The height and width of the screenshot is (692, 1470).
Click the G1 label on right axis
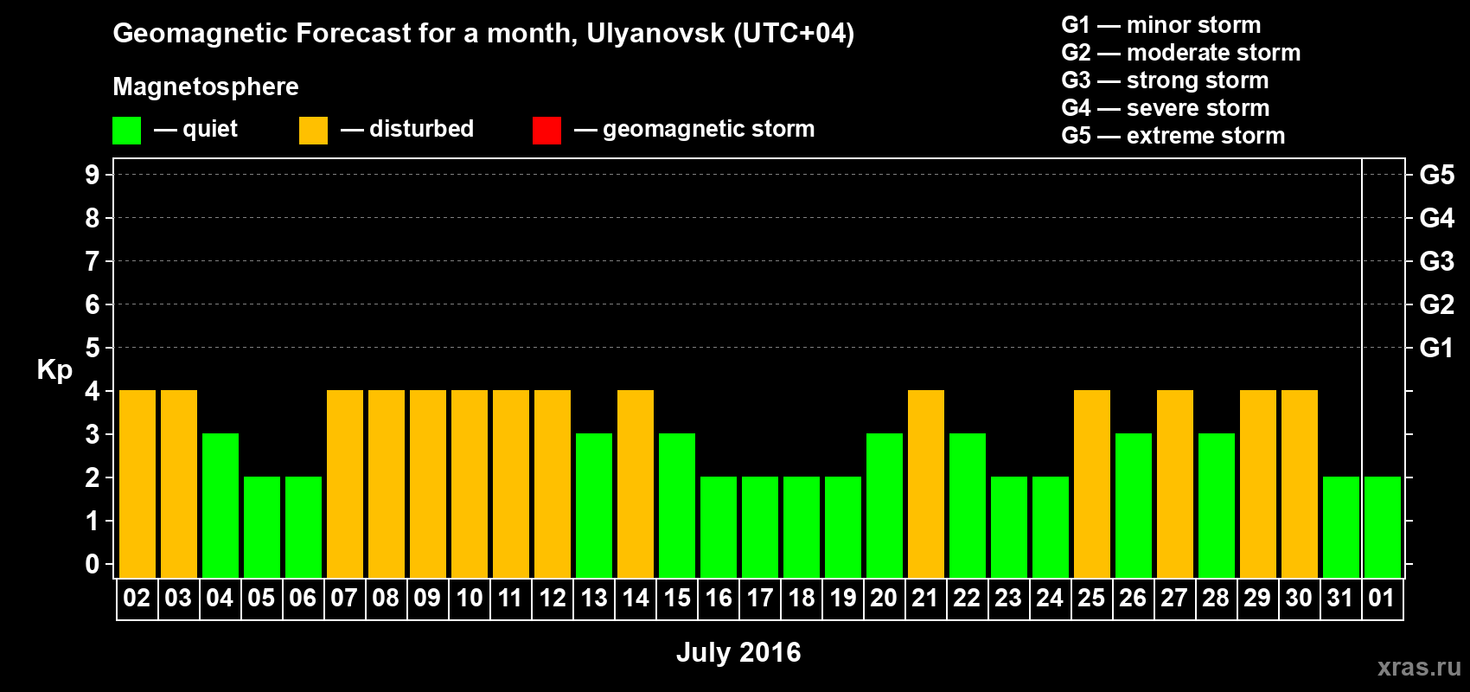pos(1436,348)
